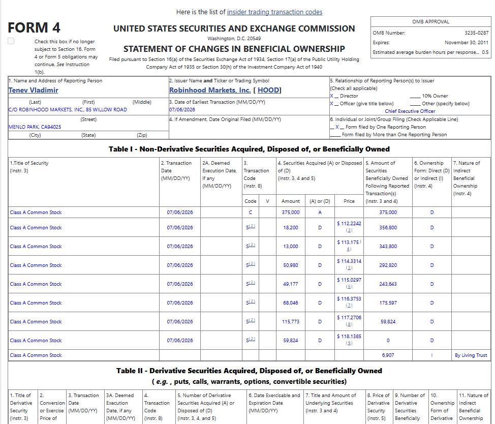Open reporting person Tenev Vladimir link

tap(34, 90)
